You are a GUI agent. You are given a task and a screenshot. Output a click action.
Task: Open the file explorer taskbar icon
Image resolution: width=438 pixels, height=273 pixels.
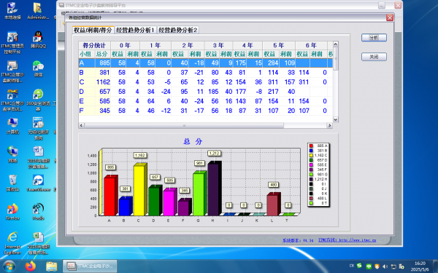click(51, 266)
